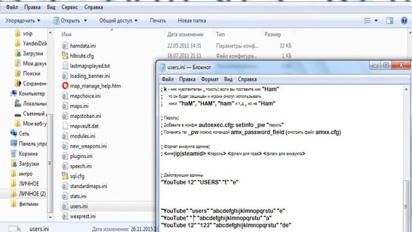Screen dimensions: 412x232
Task: Open the YandexDisk folder in sidebar
Action: pyautogui.click(x=31, y=43)
